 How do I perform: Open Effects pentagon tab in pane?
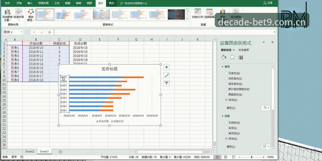232,57
